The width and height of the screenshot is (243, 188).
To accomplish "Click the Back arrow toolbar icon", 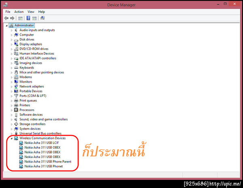I will 6,18.
